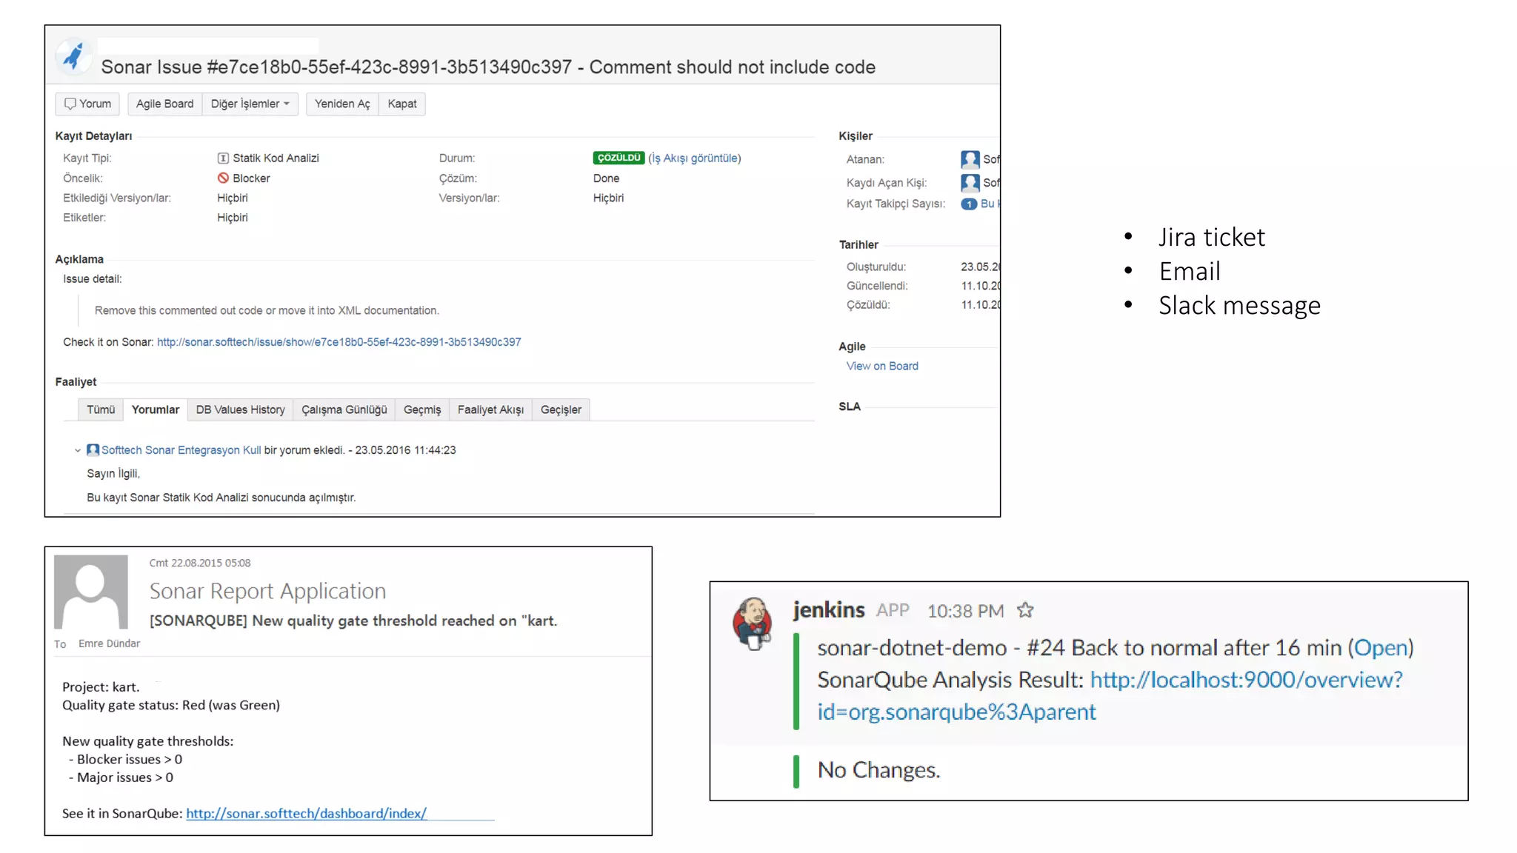The image size is (1517, 853).
Task: Click the Atanan user avatar
Action: pyautogui.click(x=970, y=159)
